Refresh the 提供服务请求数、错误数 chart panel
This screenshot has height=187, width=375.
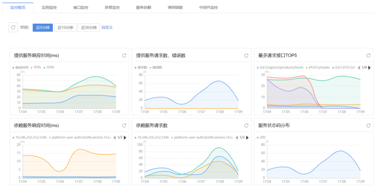(x=246, y=56)
